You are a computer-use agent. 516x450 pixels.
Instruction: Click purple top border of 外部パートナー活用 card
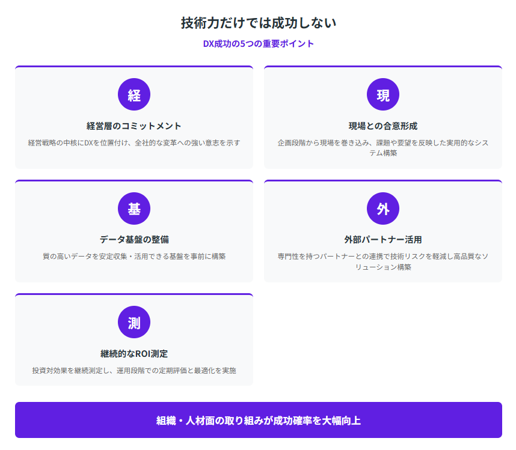(383, 181)
